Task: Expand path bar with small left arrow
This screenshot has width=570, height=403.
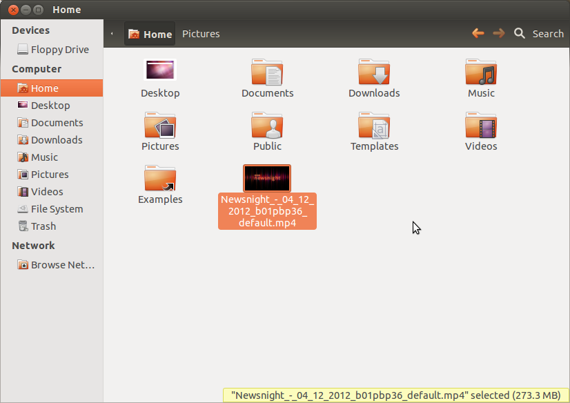Action: [x=112, y=34]
